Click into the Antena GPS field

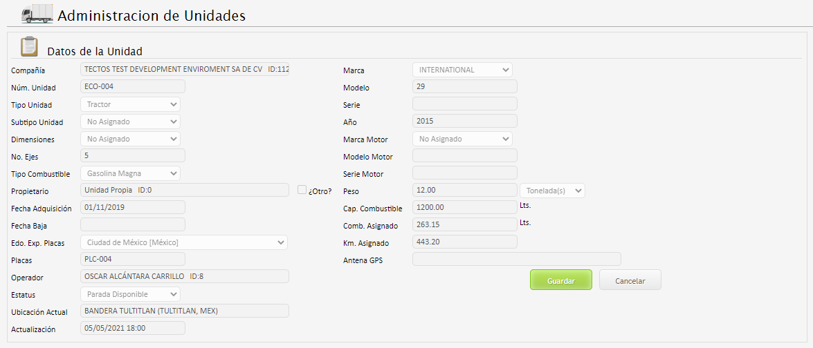[x=516, y=260]
